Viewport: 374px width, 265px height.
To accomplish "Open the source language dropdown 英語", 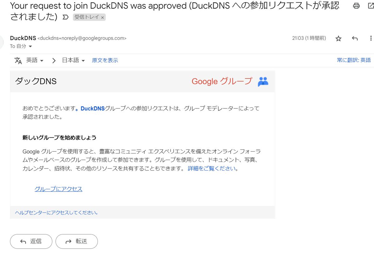I will tap(35, 60).
